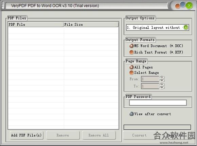The width and height of the screenshot is (197, 146).
Task: Choose Select Range radio button
Action: pos(131,72)
